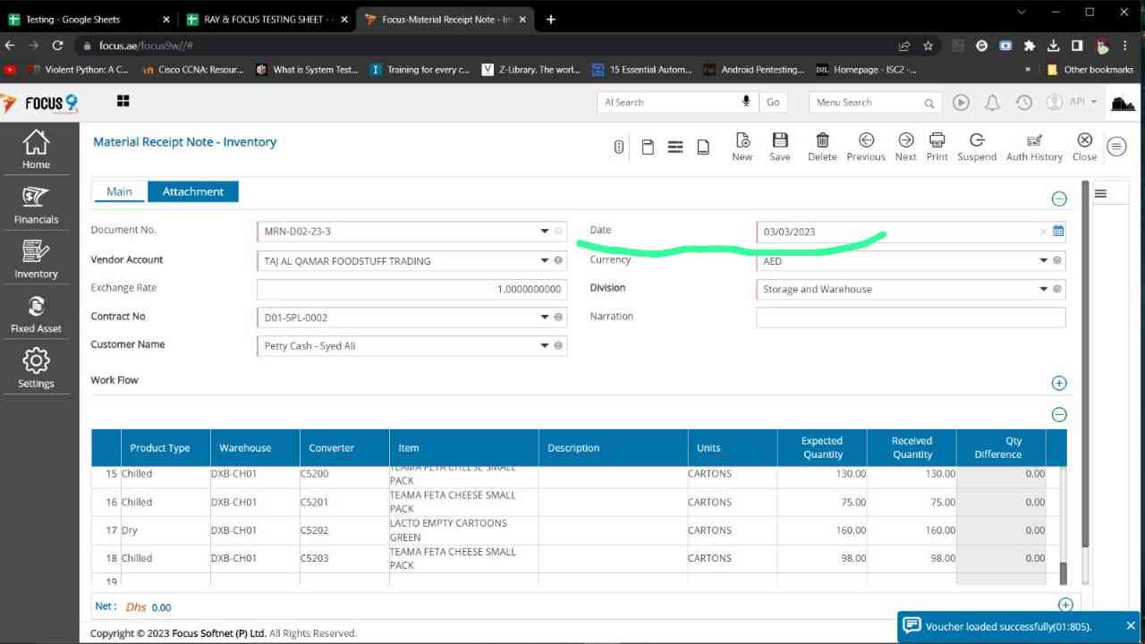Delete the voucher using trash icon

(822, 146)
